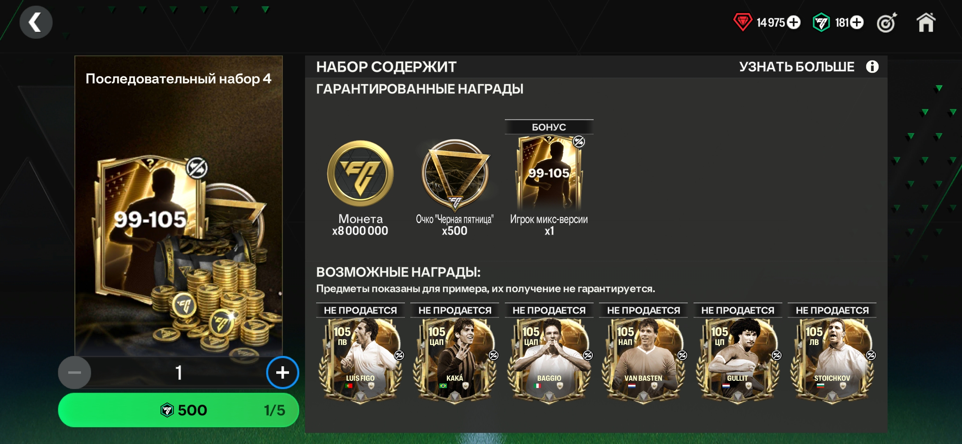Tap the red gem currency icon

point(742,22)
